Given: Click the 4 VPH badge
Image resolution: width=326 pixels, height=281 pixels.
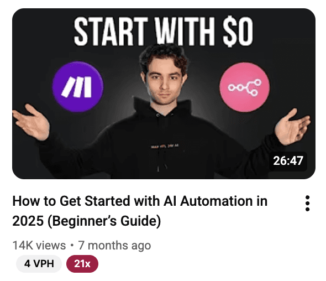Looking at the screenshot, I should pos(39,264).
